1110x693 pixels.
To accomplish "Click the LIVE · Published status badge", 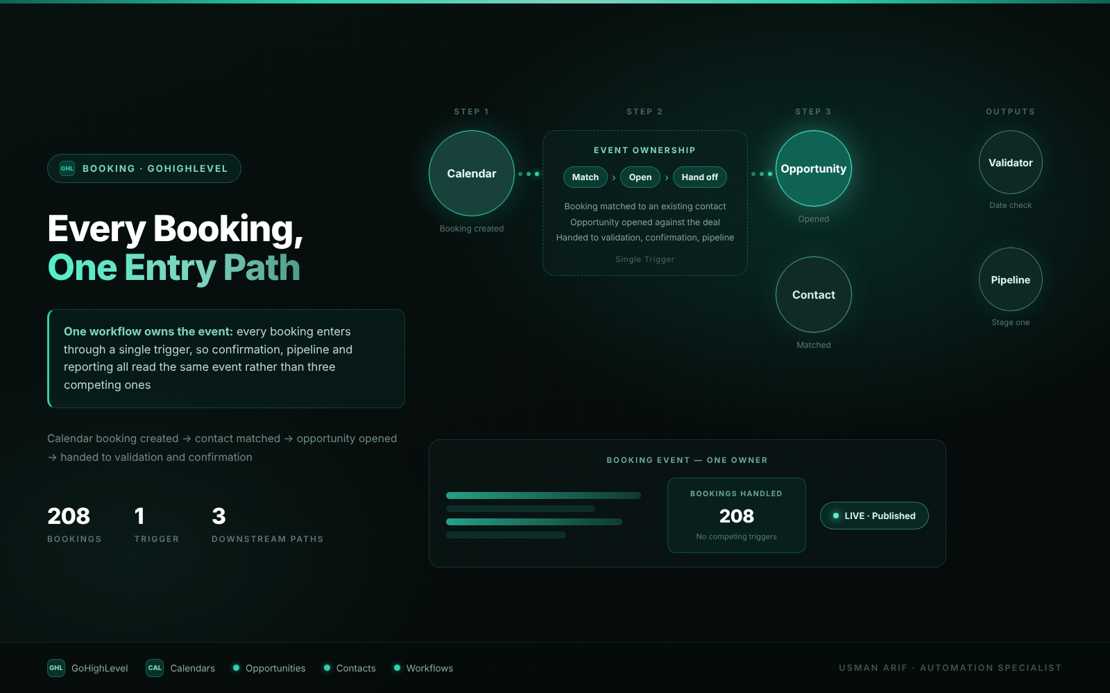I will point(874,516).
